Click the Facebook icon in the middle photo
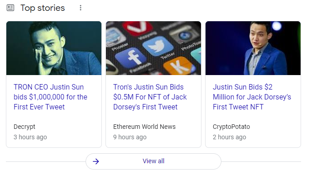 [130, 58]
